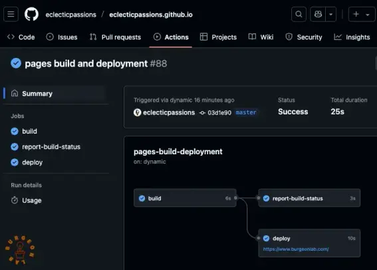377x270 pixels.
Task: Expand the create-new dropdown caret
Action: [368, 15]
